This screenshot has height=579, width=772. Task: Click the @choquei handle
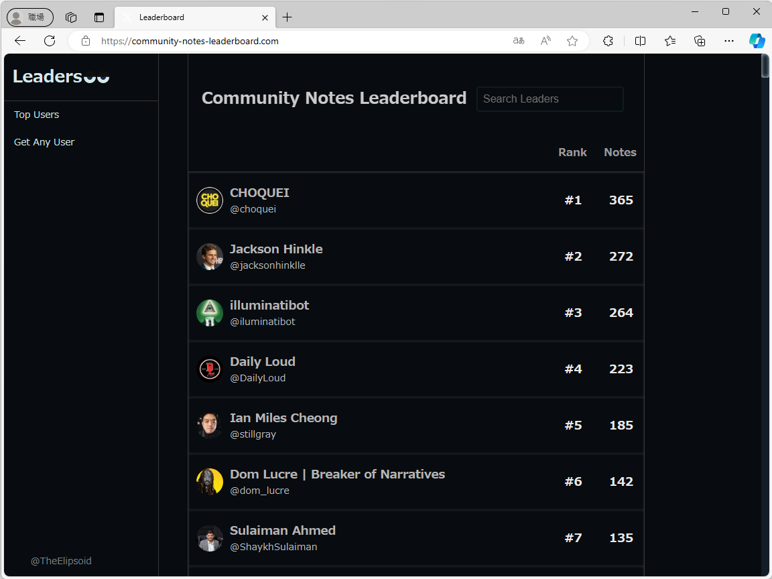click(253, 209)
